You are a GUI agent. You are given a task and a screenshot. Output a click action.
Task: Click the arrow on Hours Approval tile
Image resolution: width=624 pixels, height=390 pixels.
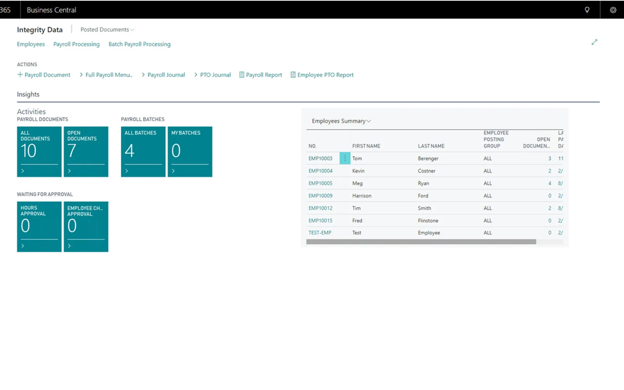(23, 246)
